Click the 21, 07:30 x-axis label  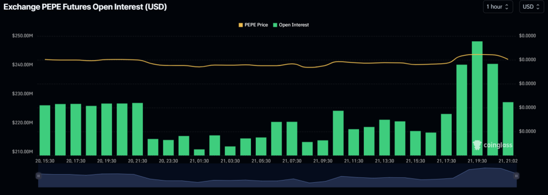tap(292, 161)
